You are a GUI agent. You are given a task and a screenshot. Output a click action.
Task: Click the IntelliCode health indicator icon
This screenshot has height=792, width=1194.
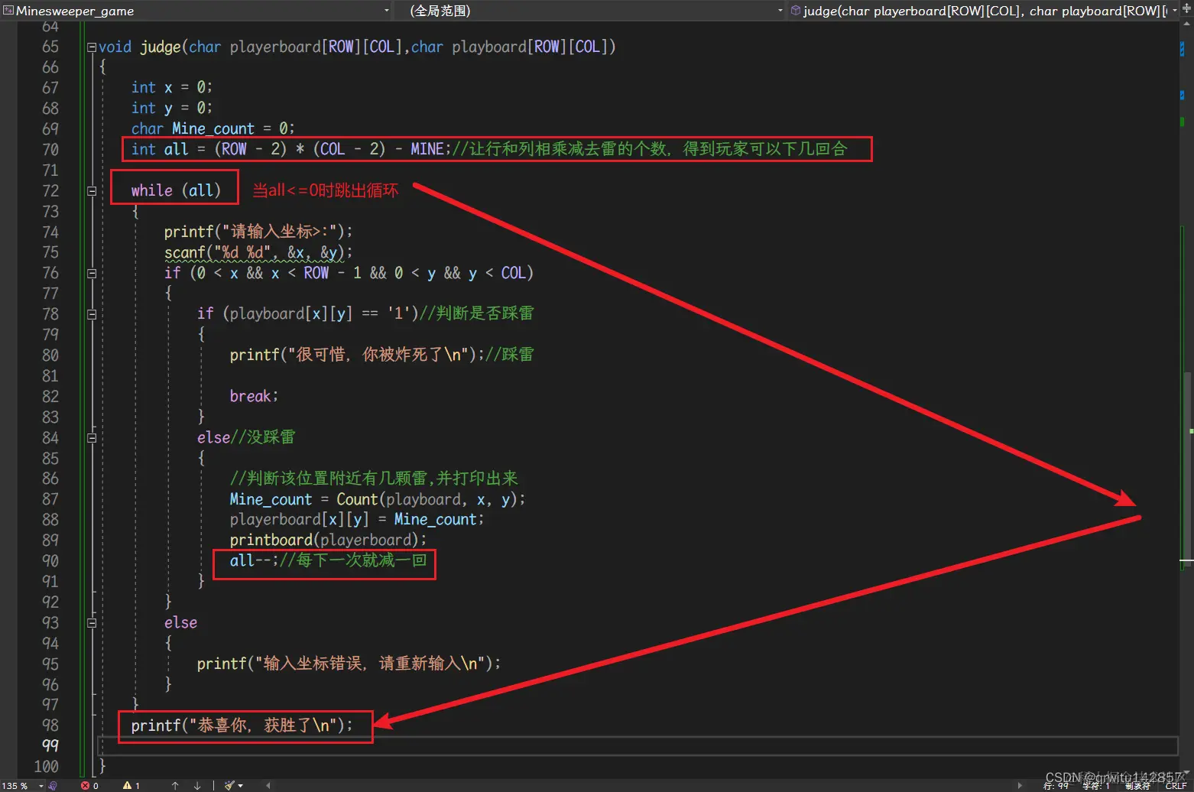pos(53,786)
